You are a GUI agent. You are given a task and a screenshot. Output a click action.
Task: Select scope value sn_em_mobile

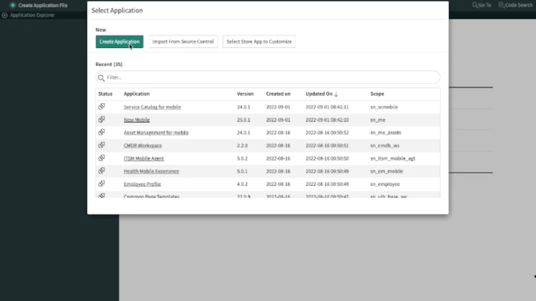coord(386,171)
